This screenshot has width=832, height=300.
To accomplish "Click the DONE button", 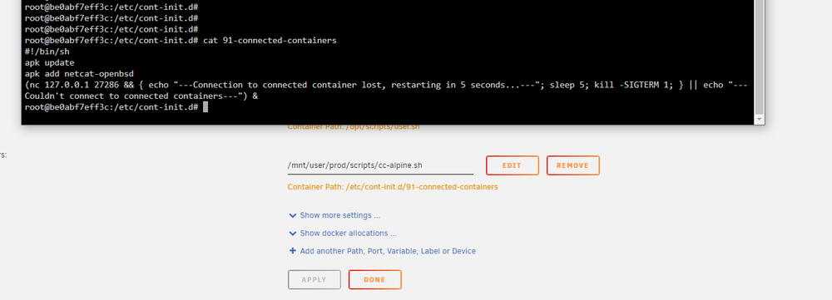I will click(374, 280).
